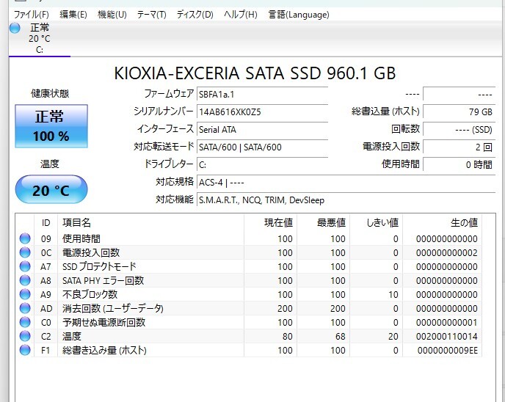Click the transfer mode field SATA/600 | SATA/600
Screen dimensions: 505x402
pos(262,147)
